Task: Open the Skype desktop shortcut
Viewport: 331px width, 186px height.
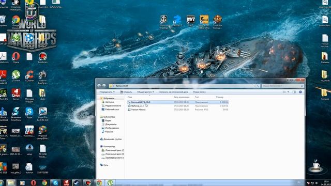Action: (x=29, y=113)
